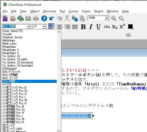The width and height of the screenshot is (147, 132).
Task: Expand the font name dropdown arrow
Action: [29, 27]
